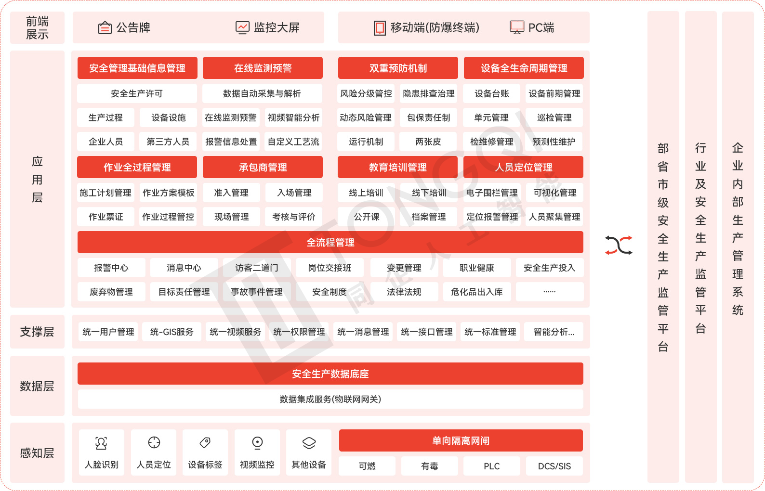The height and width of the screenshot is (491, 765).
Task: Select the 企业内部生产管理系统 column
Action: pyautogui.click(x=738, y=245)
